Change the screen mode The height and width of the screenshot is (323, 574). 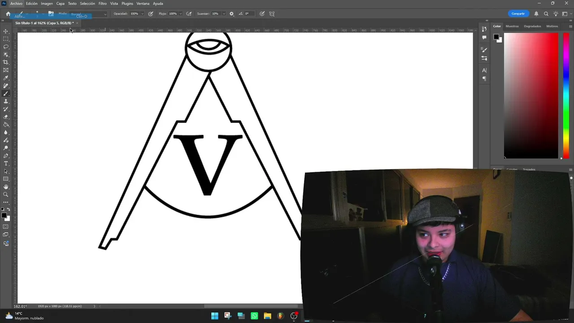coord(6,235)
